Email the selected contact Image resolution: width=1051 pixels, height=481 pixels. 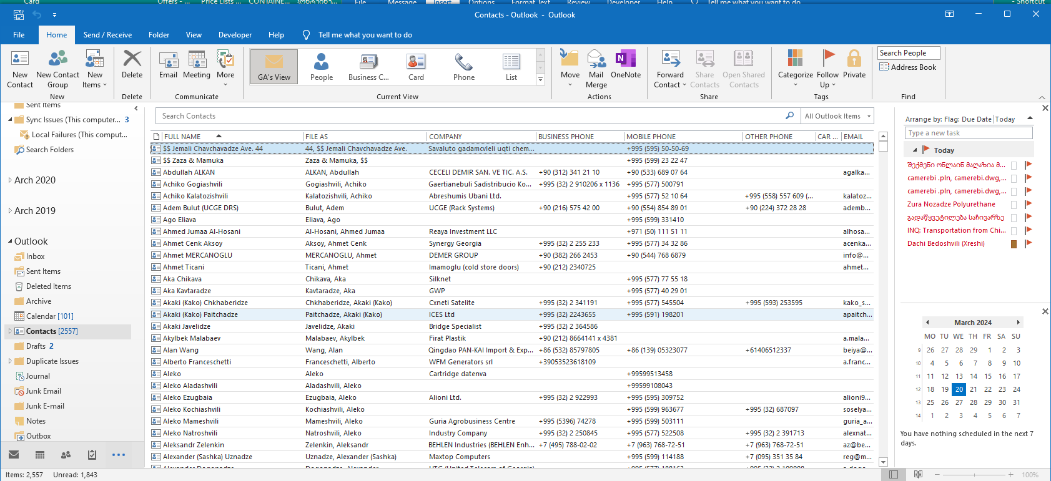point(168,65)
